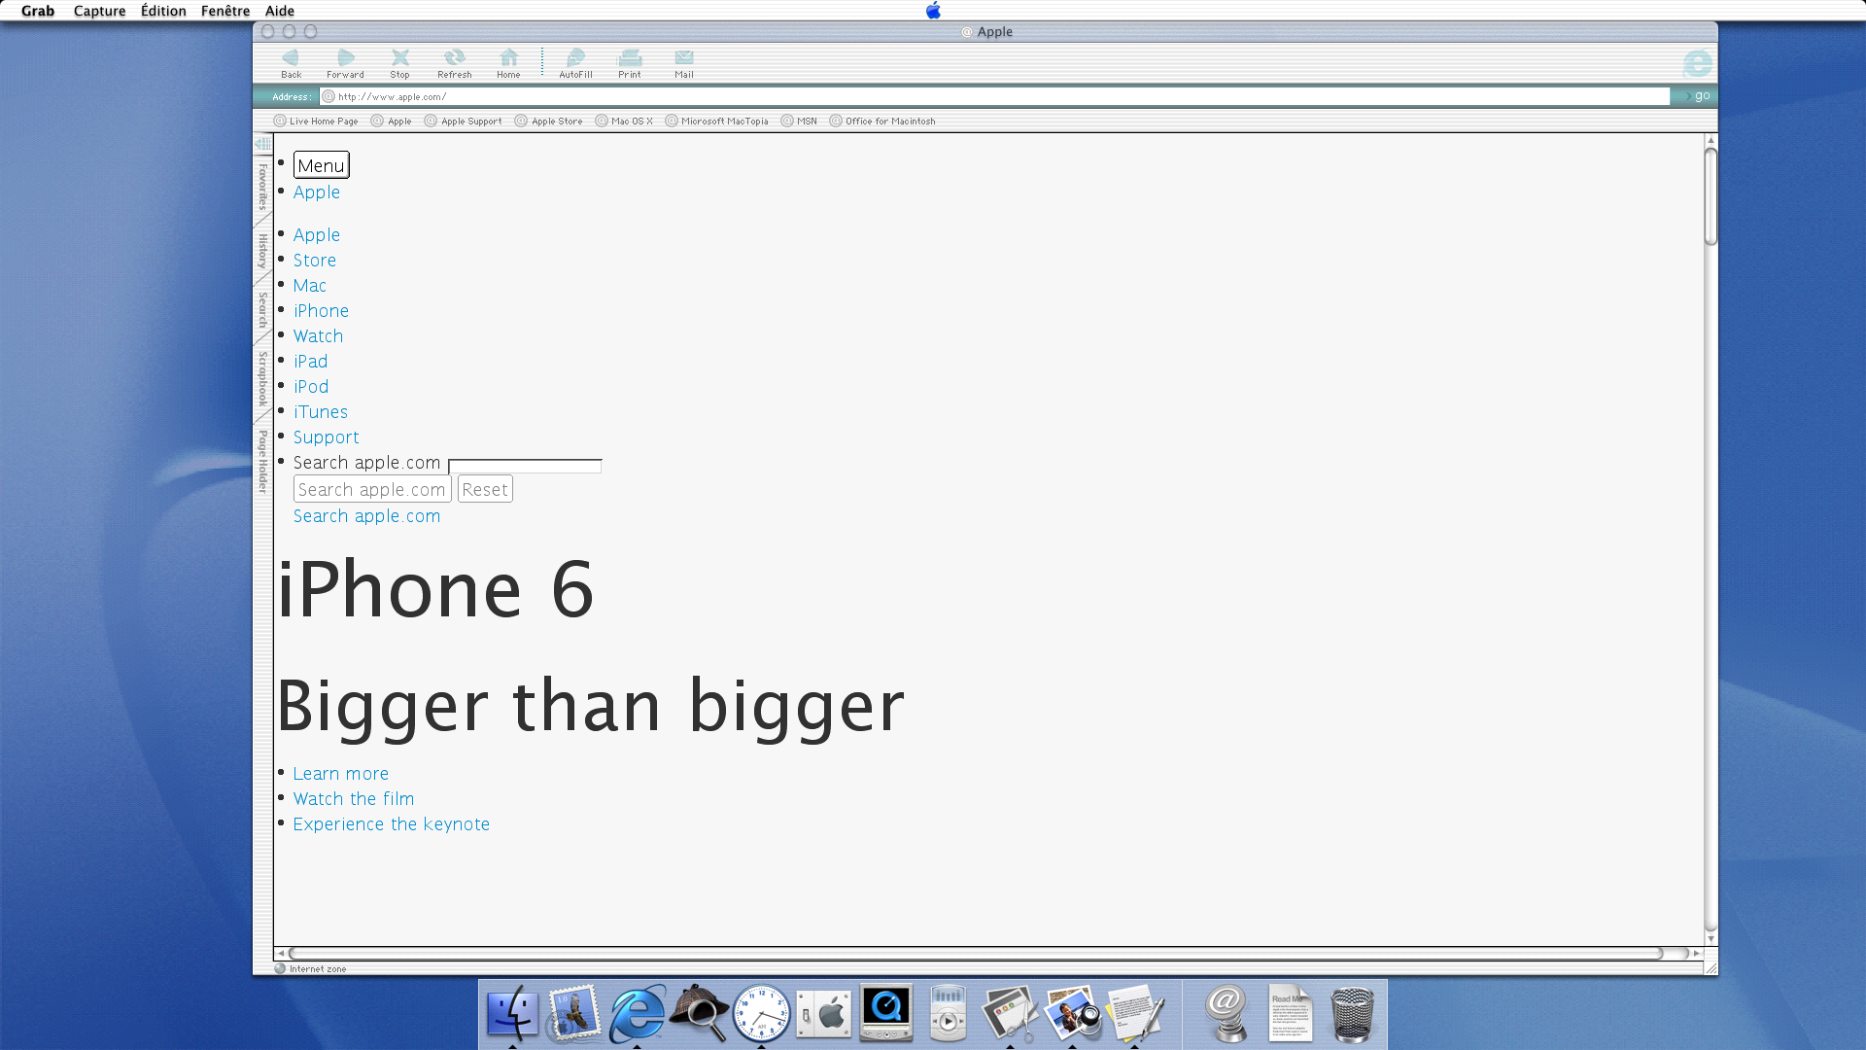Open the iPhone link

click(x=321, y=311)
